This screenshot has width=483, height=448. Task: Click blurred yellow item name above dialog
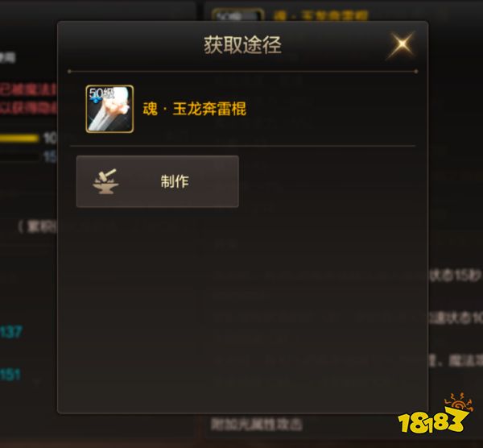pos(320,15)
